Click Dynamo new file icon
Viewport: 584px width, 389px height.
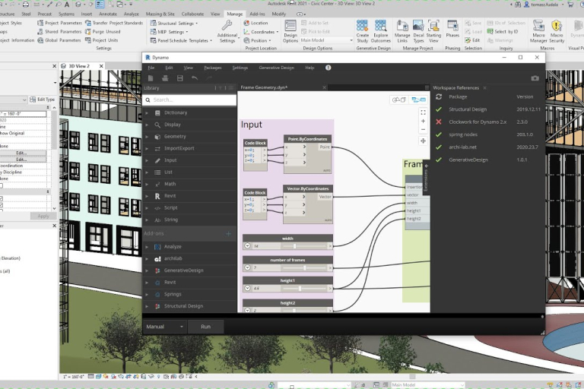pyautogui.click(x=151, y=78)
